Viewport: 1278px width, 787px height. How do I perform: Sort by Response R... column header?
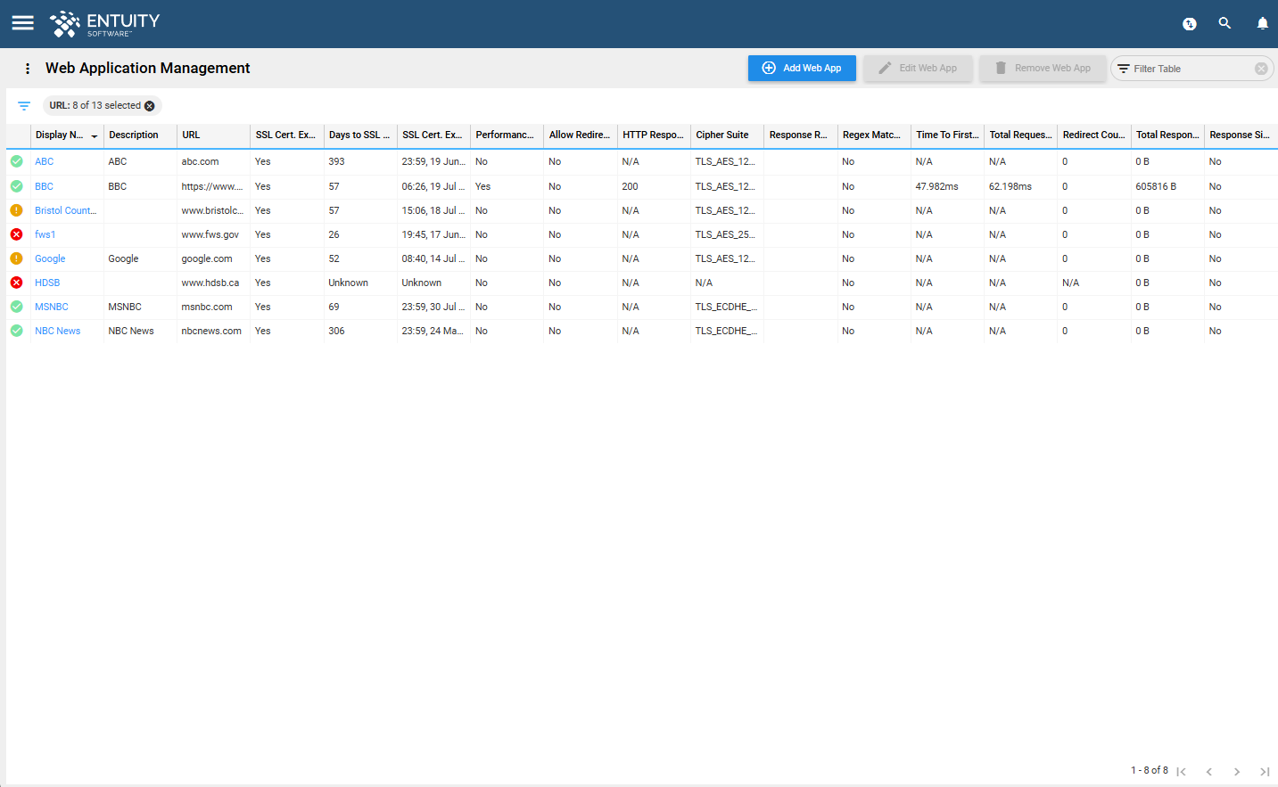pyautogui.click(x=800, y=135)
